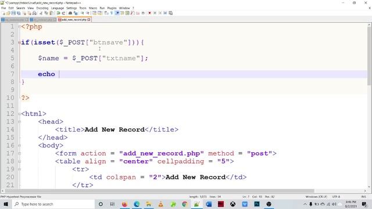Collapse the if(isset block fold on line 3
The width and height of the screenshot is (372, 209).
[19, 42]
